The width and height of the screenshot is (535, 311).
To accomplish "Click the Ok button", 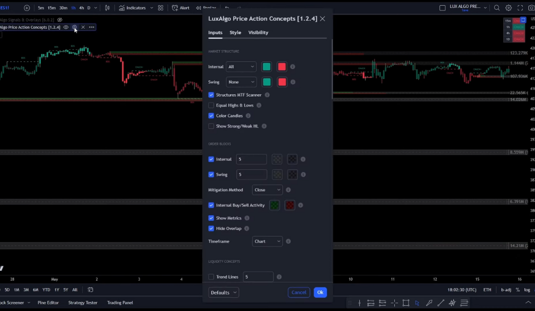I will pyautogui.click(x=320, y=293).
